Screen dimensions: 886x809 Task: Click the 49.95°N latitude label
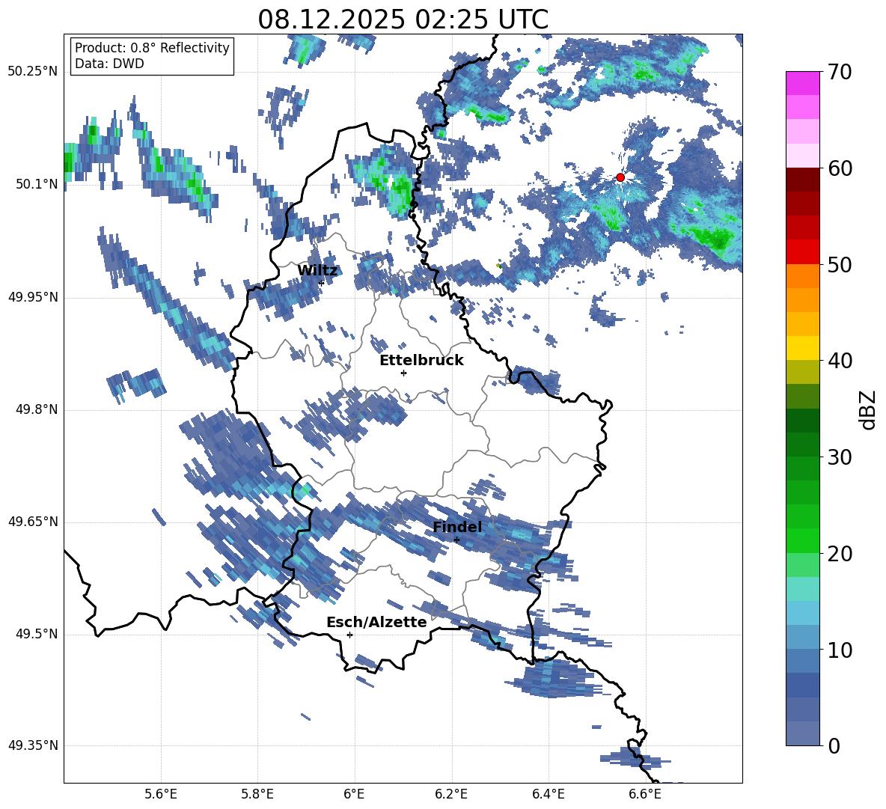(33, 297)
